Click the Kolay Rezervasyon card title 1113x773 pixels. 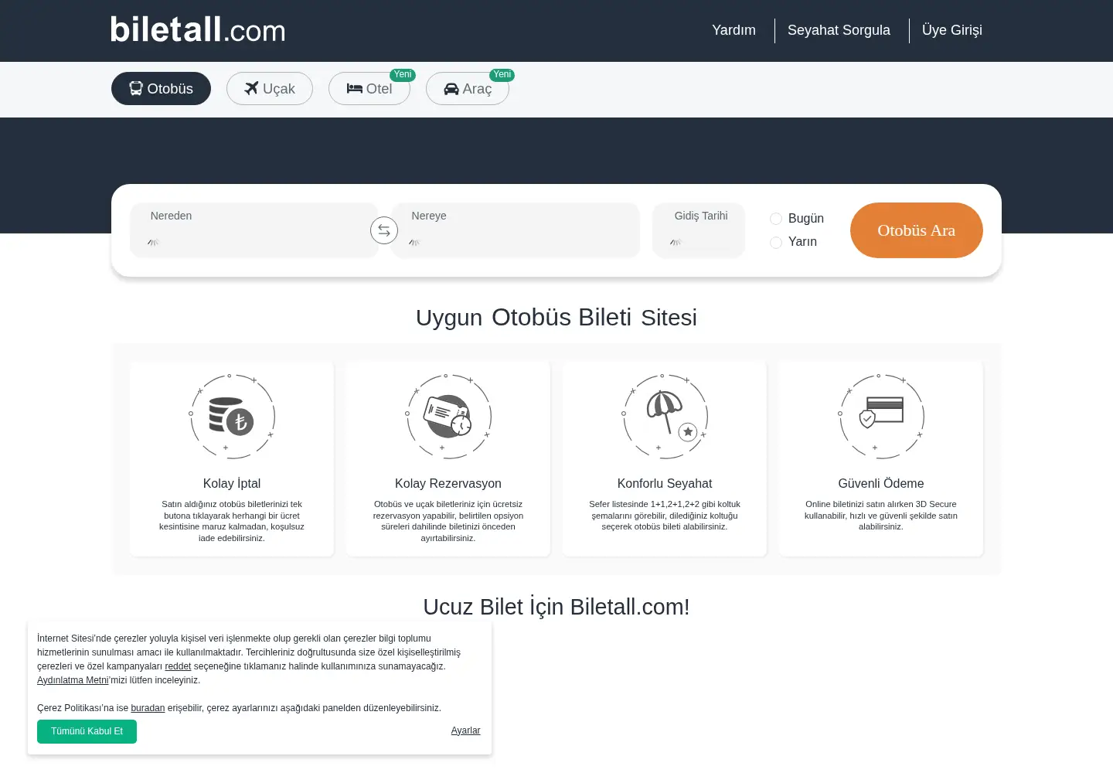(448, 483)
